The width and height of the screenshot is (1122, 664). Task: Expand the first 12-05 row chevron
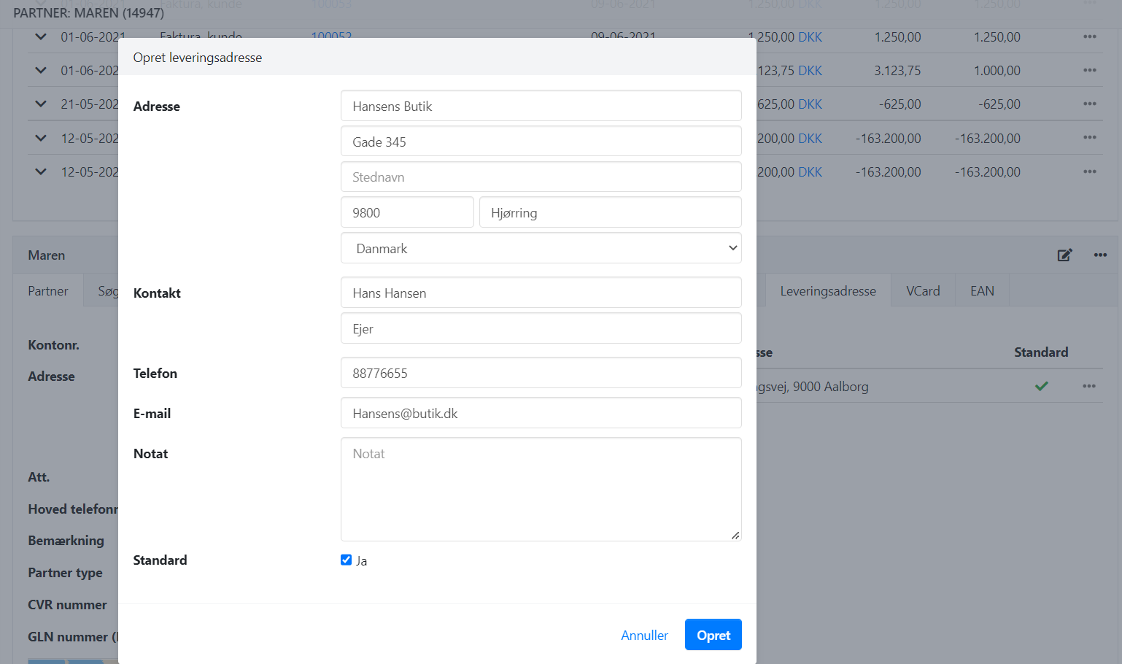click(41, 138)
